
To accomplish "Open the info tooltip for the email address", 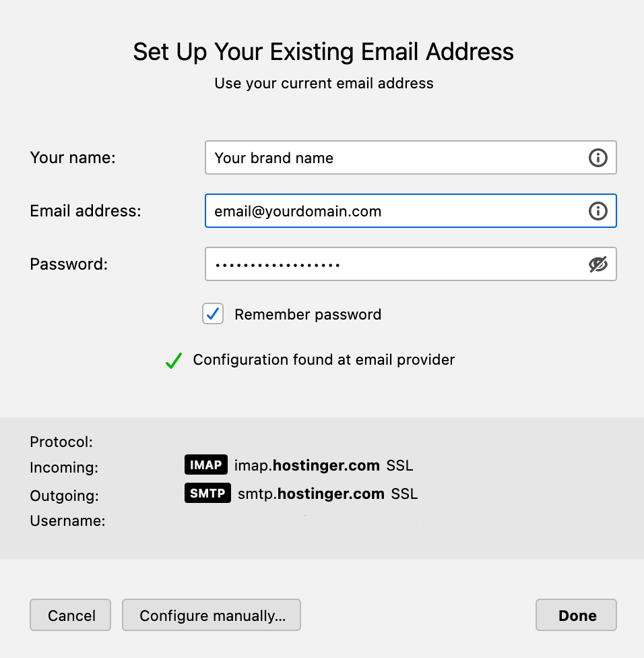I will pyautogui.click(x=598, y=211).
